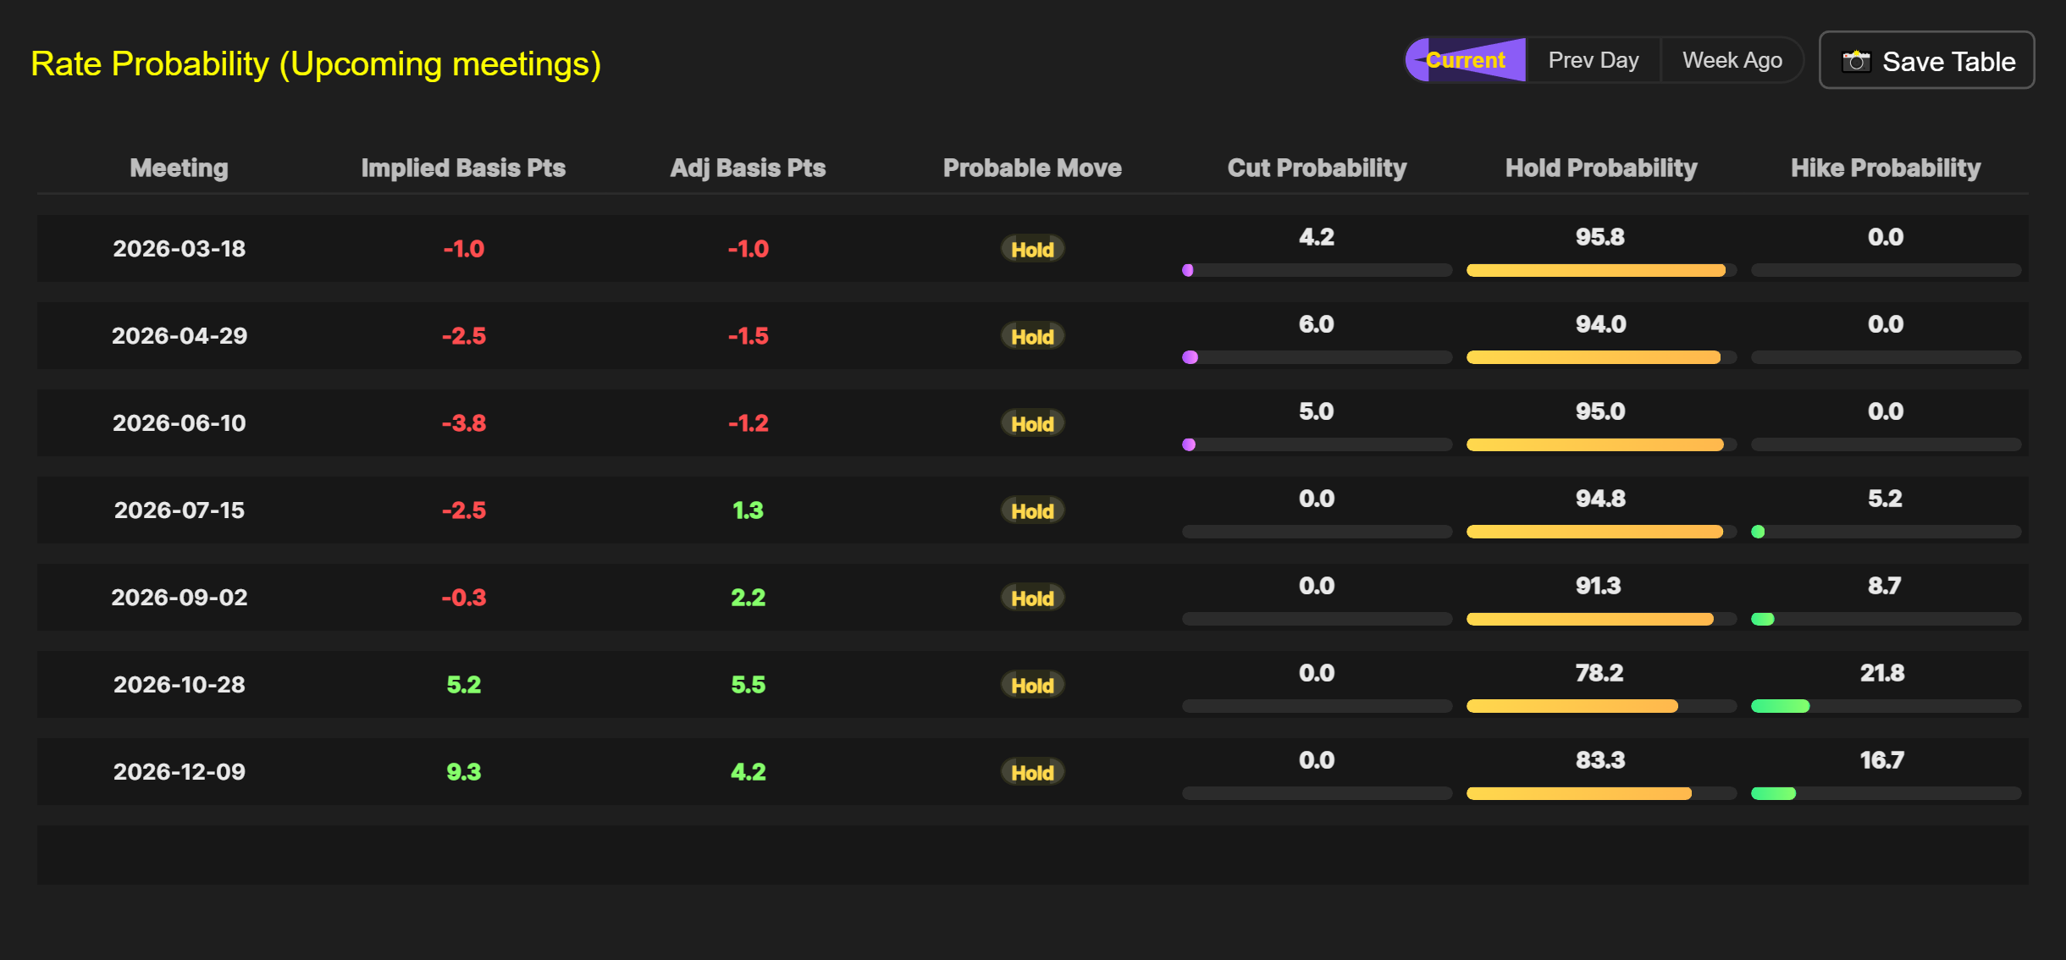Click cut probability bar showing 6.0
Screen dimensions: 2066x960
[1190, 357]
